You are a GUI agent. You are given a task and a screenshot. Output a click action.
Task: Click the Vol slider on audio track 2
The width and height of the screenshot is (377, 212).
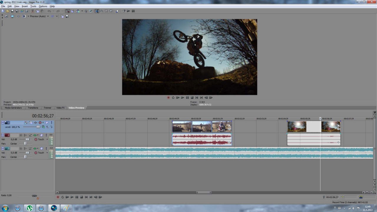coord(27,139)
